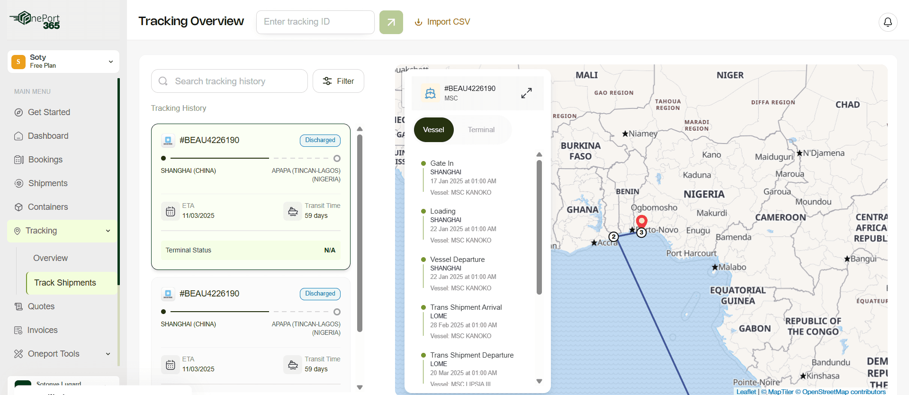The height and width of the screenshot is (395, 909).
Task: Click map waypoint marker 2
Action: (613, 237)
